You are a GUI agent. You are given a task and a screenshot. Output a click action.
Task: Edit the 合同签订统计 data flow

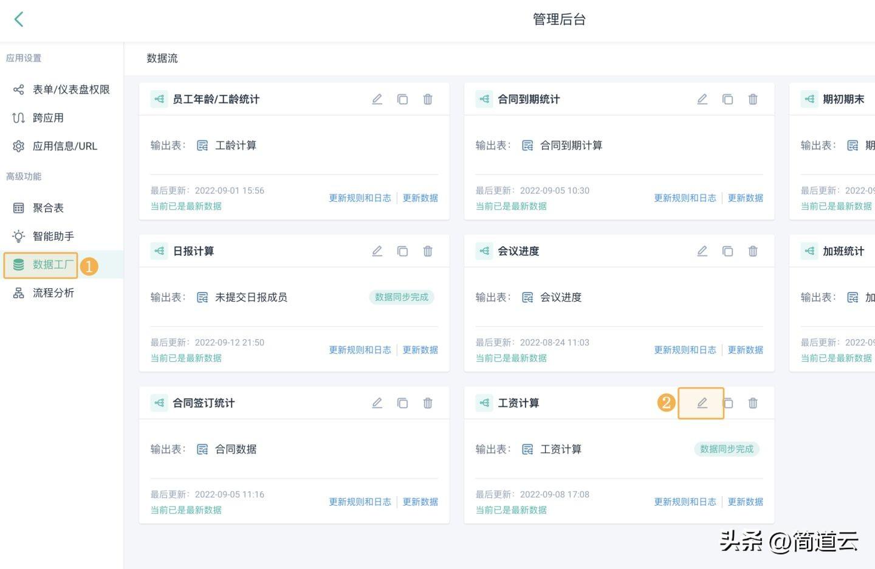point(377,403)
